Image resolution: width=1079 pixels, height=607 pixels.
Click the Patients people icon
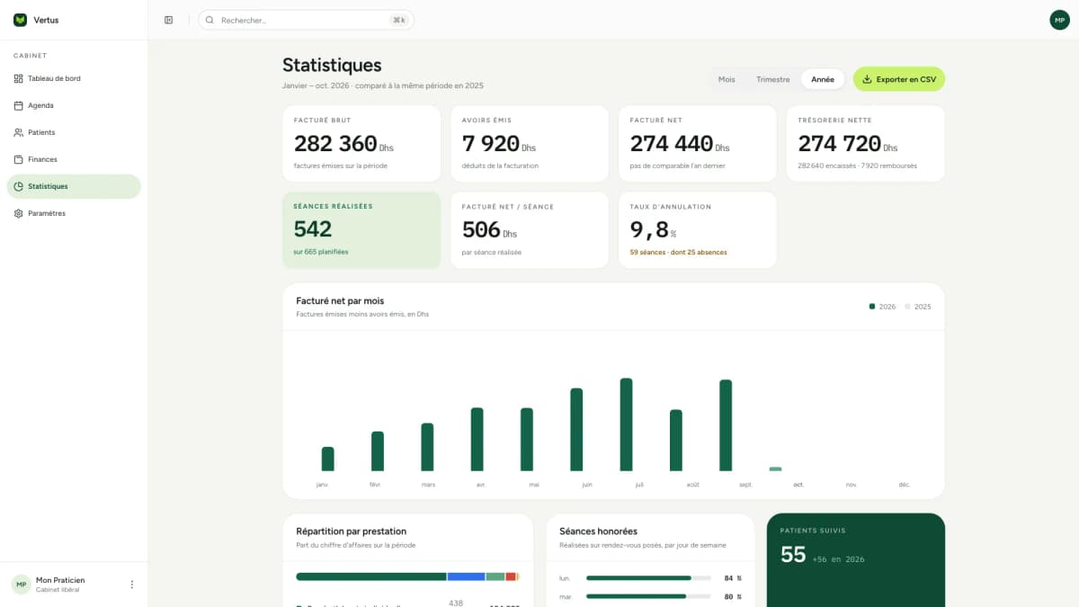pyautogui.click(x=19, y=132)
